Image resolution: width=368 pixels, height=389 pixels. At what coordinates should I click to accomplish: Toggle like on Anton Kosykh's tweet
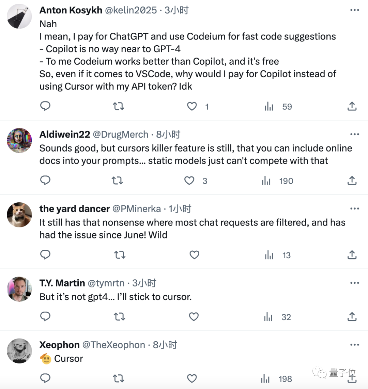192,106
